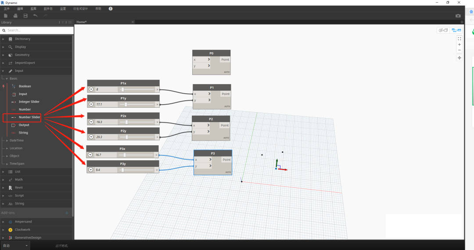Screen dimensions: 474x250
Task: Click the P3x slider track
Action: [136, 155]
